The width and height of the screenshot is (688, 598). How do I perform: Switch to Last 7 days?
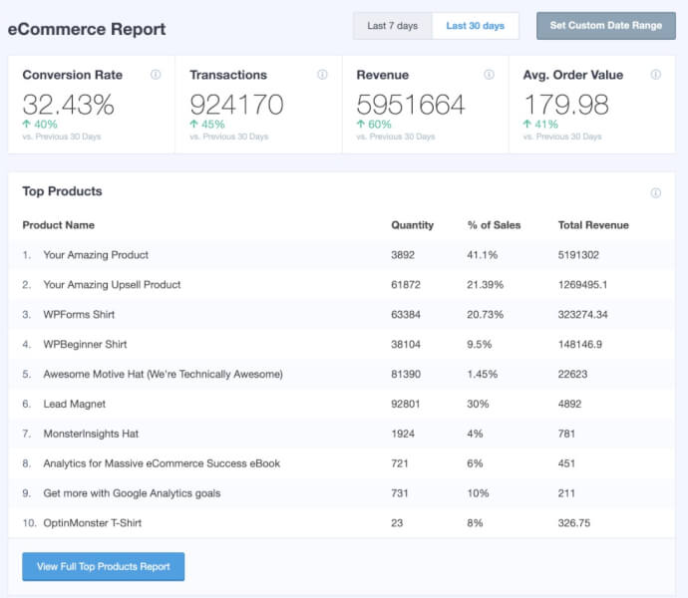[393, 26]
